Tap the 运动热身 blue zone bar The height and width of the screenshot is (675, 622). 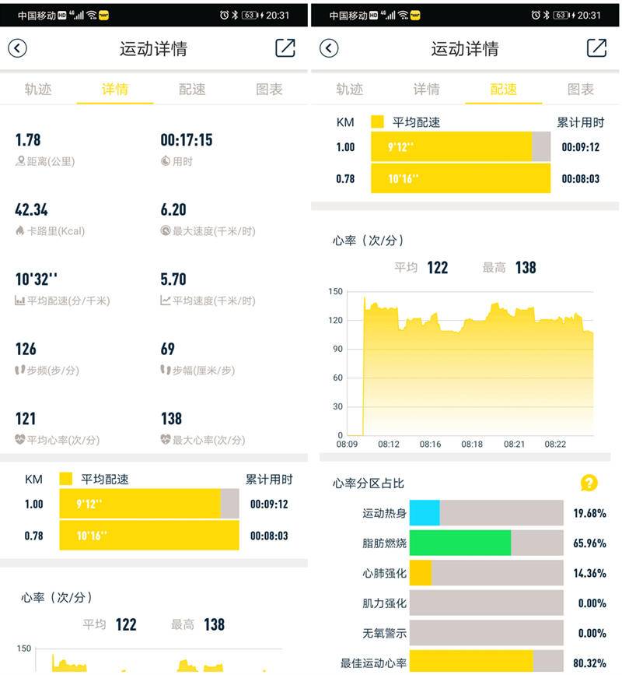click(425, 513)
